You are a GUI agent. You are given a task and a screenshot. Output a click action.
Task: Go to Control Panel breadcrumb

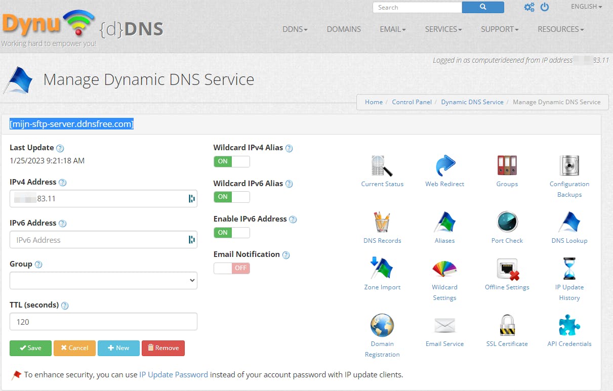point(412,102)
